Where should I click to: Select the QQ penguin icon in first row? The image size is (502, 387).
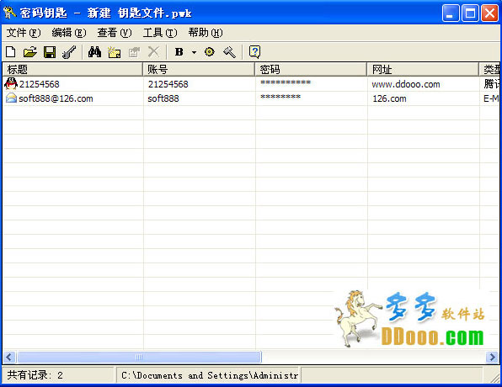point(11,83)
